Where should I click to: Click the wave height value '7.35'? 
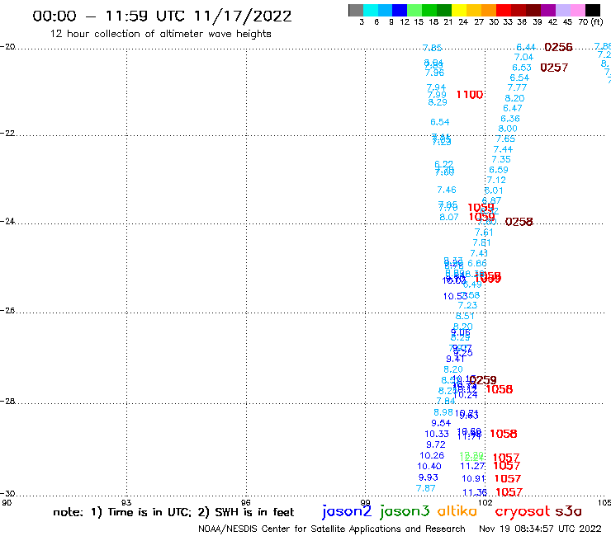click(501, 160)
